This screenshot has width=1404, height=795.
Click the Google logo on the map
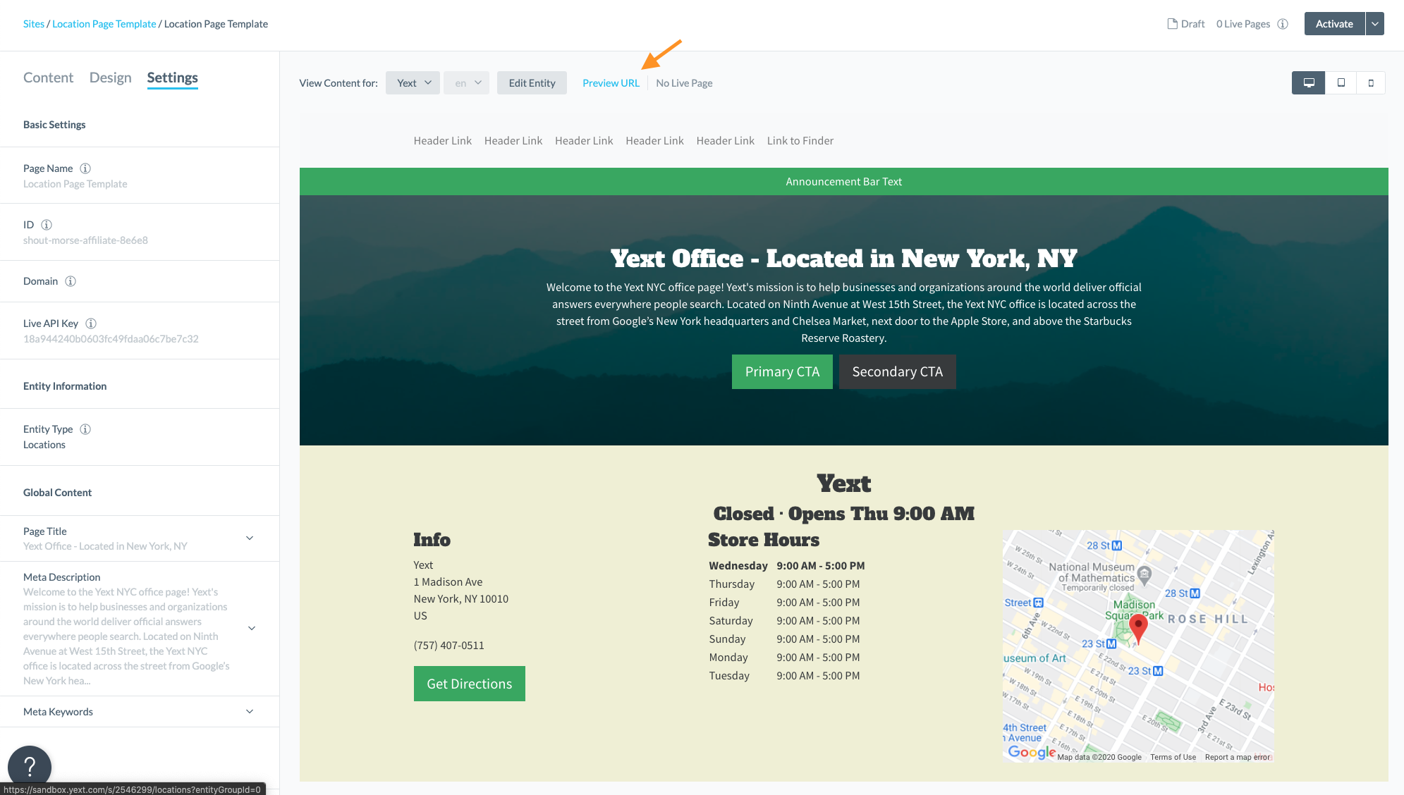pos(1031,752)
